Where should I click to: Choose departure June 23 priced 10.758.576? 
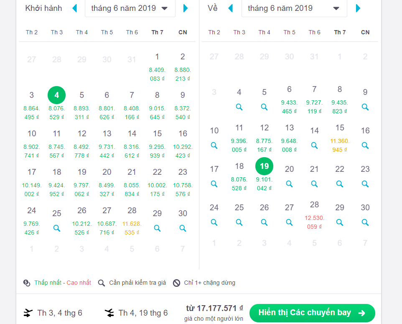pyautogui.click(x=183, y=182)
